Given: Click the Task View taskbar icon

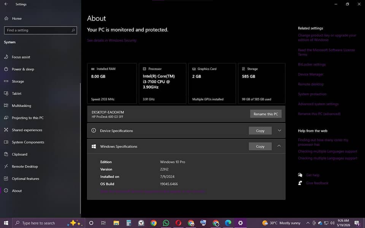Looking at the screenshot, I should 103,223.
